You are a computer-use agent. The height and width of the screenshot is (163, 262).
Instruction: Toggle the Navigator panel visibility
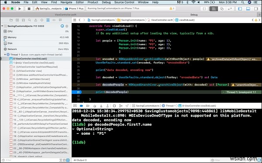pos(240,9)
